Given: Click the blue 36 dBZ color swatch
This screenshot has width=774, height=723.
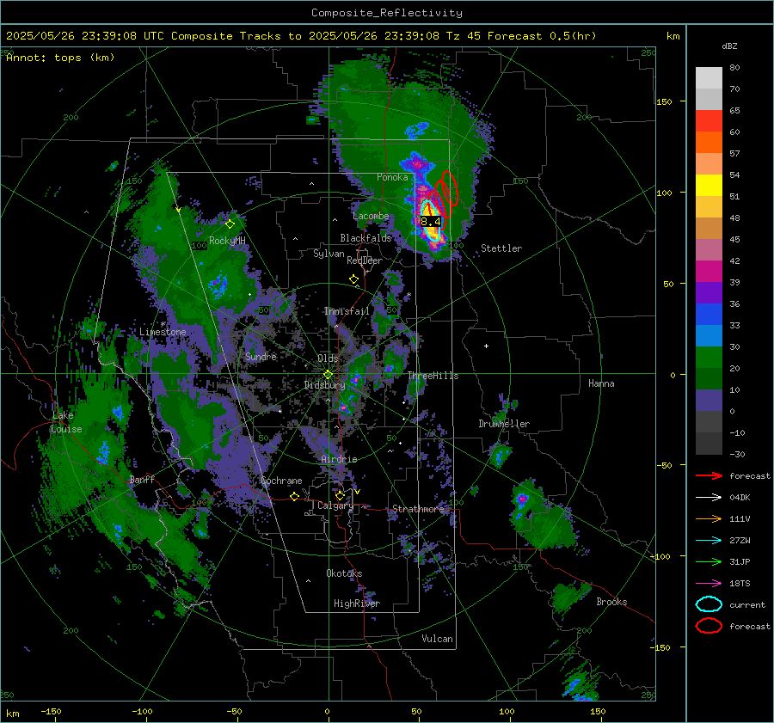Looking at the screenshot, I should coord(709,314).
